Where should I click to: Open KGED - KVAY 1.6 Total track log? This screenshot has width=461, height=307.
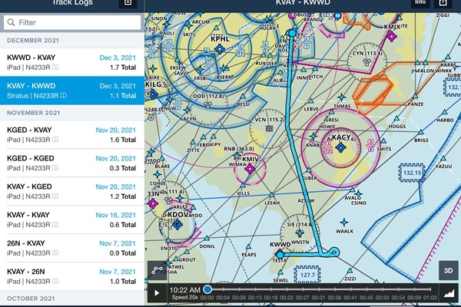pyautogui.click(x=71, y=135)
